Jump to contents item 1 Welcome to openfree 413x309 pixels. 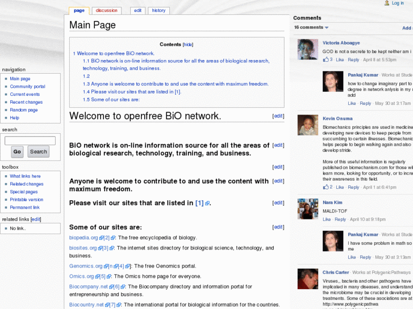(x=114, y=53)
